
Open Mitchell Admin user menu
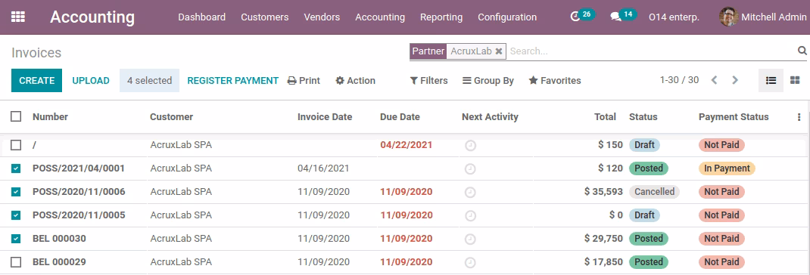pyautogui.click(x=763, y=17)
